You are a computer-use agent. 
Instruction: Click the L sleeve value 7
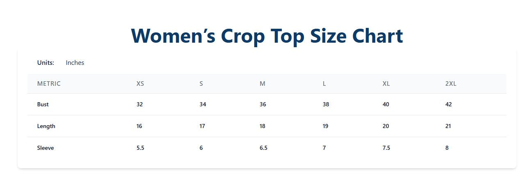click(324, 148)
